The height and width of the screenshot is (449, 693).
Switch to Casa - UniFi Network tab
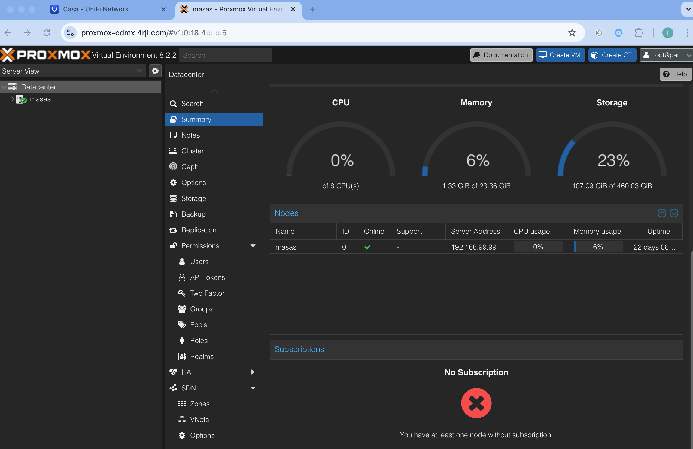pyautogui.click(x=96, y=9)
